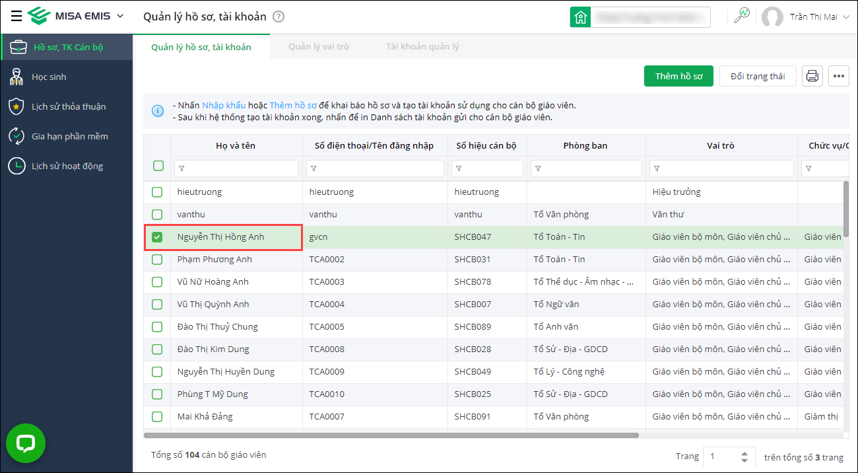This screenshot has height=473, width=858.
Task: Click Tổ Lý - Công nghệ cell
Action: coord(586,372)
